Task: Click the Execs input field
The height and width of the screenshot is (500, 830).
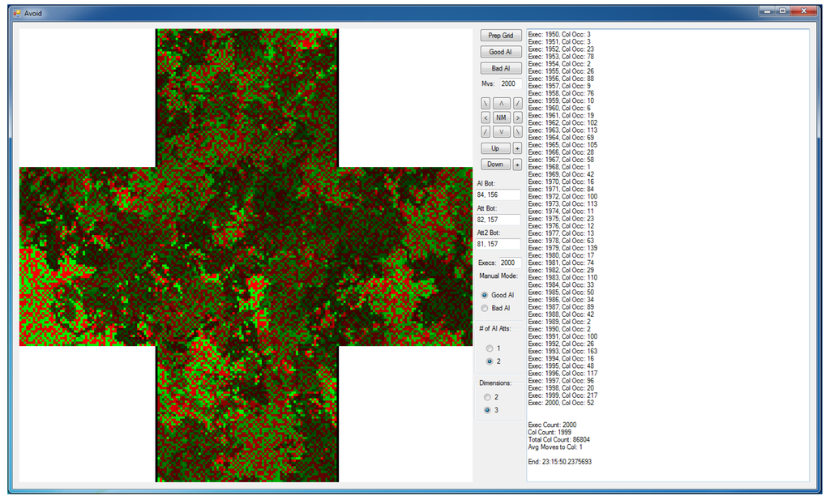Action: (x=508, y=263)
